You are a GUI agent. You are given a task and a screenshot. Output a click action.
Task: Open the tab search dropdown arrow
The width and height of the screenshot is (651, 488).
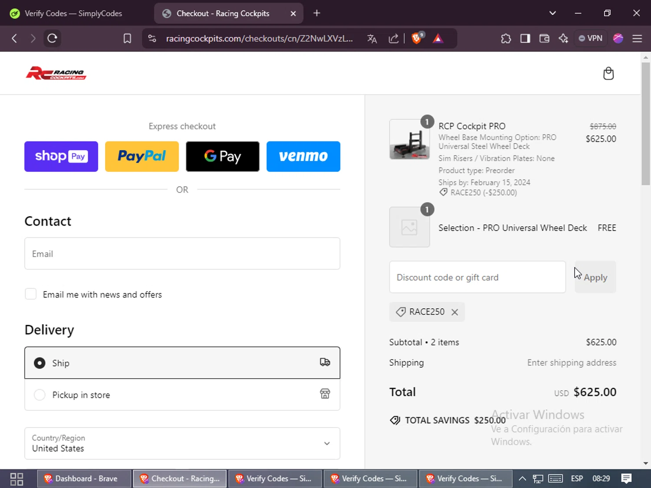click(552, 13)
